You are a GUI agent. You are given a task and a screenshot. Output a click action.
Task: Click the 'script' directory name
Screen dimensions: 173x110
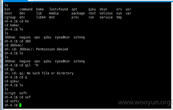click(x=10, y=93)
